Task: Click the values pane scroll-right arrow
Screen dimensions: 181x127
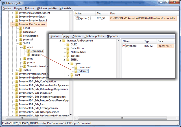Action: click(x=177, y=118)
